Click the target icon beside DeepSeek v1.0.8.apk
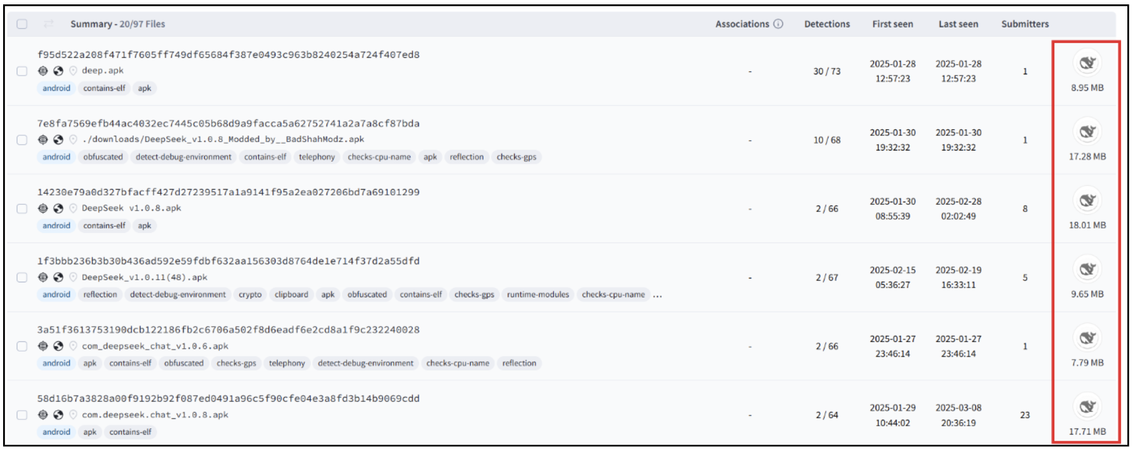 (42, 208)
